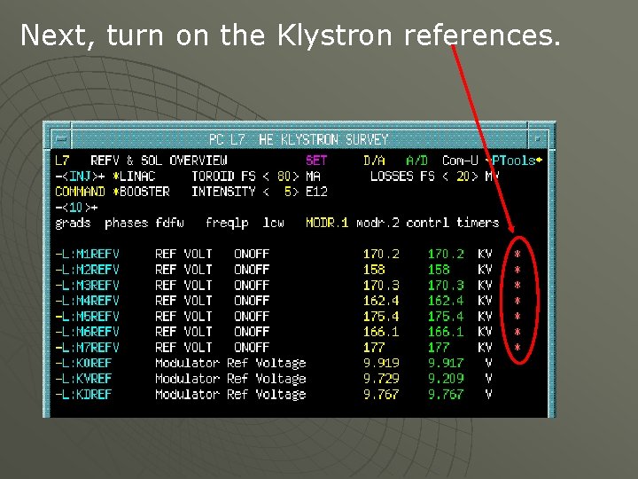
Task: Open the phases subpage
Action: (127, 224)
